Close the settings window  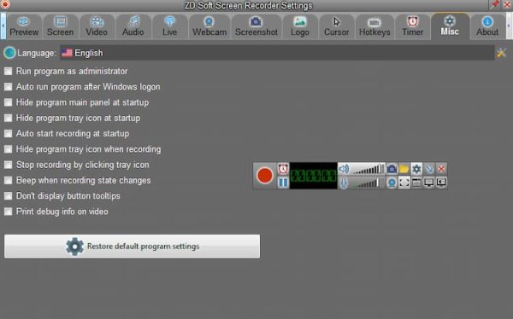pos(507,4)
